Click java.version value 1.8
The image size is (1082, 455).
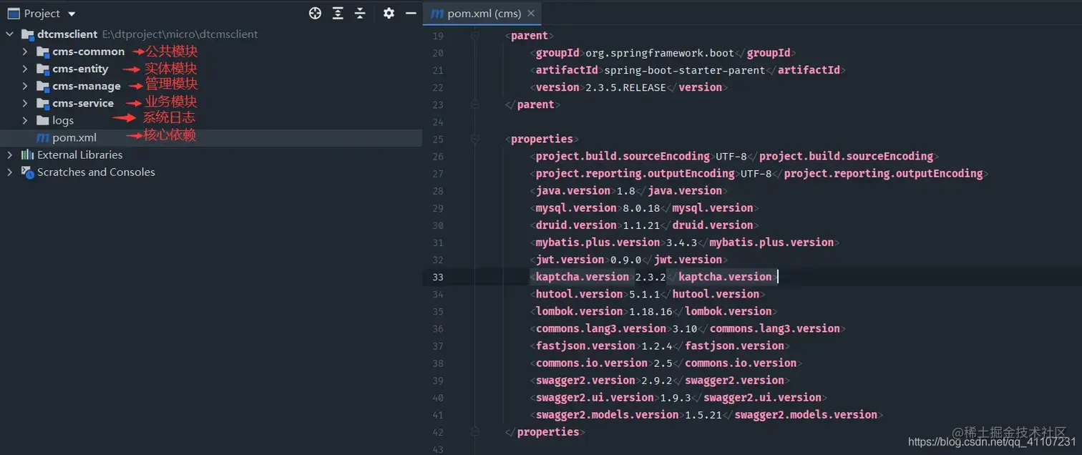625,191
